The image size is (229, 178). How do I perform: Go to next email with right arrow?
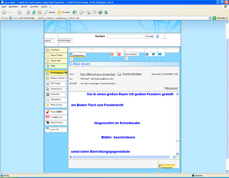[160, 54]
